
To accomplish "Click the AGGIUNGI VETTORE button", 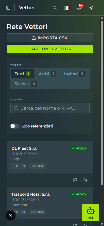I will [50, 49].
